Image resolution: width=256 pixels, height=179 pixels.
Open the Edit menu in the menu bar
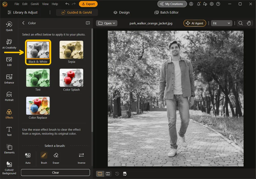(25, 4)
